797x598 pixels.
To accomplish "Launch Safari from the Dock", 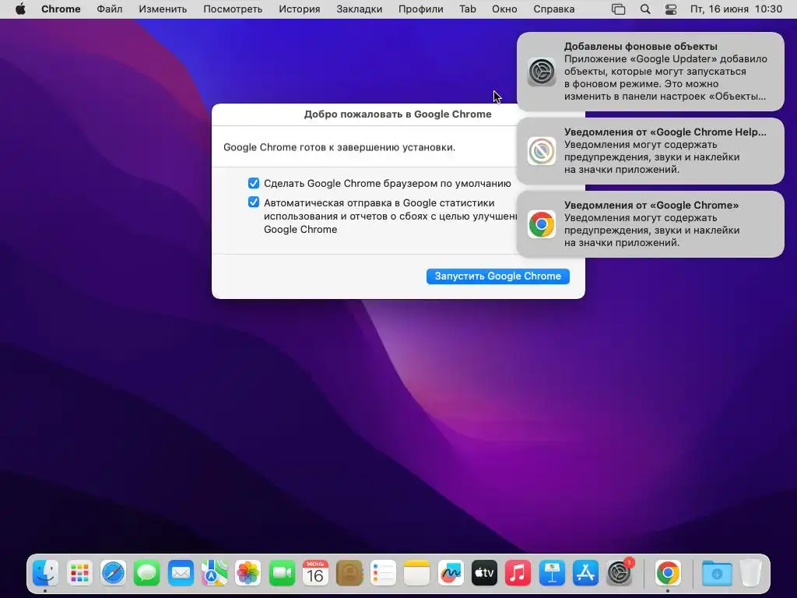I will click(x=113, y=574).
